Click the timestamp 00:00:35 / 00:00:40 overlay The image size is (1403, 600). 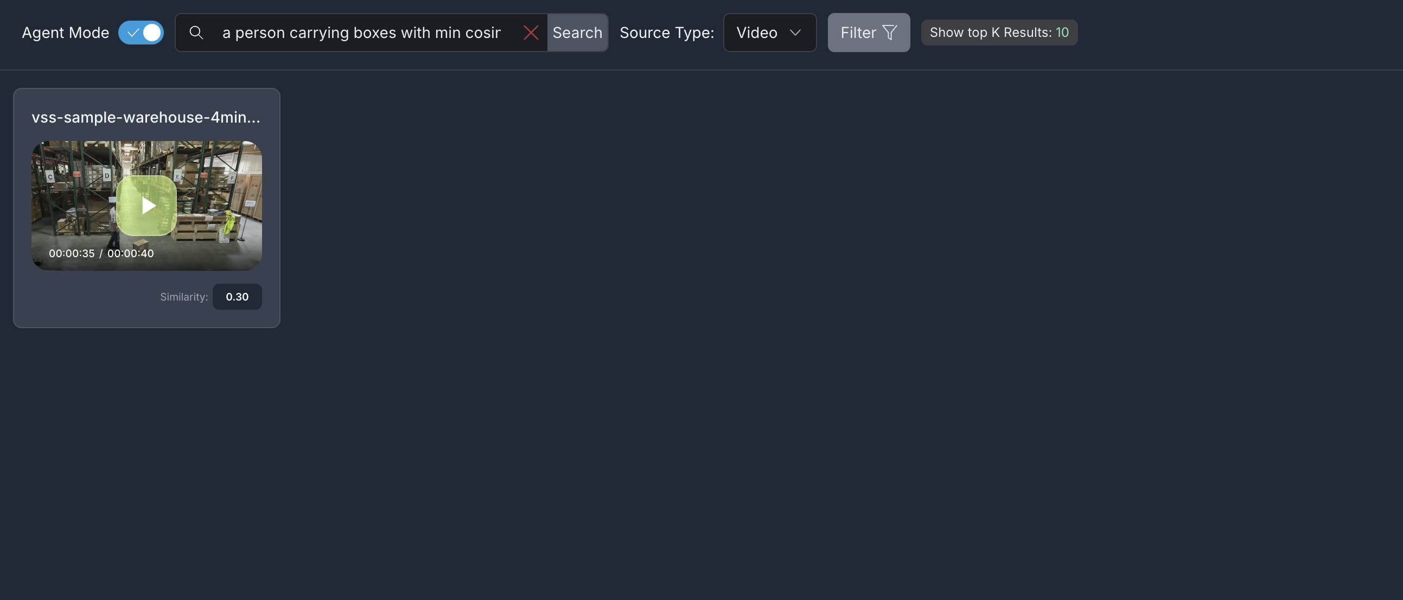[101, 253]
